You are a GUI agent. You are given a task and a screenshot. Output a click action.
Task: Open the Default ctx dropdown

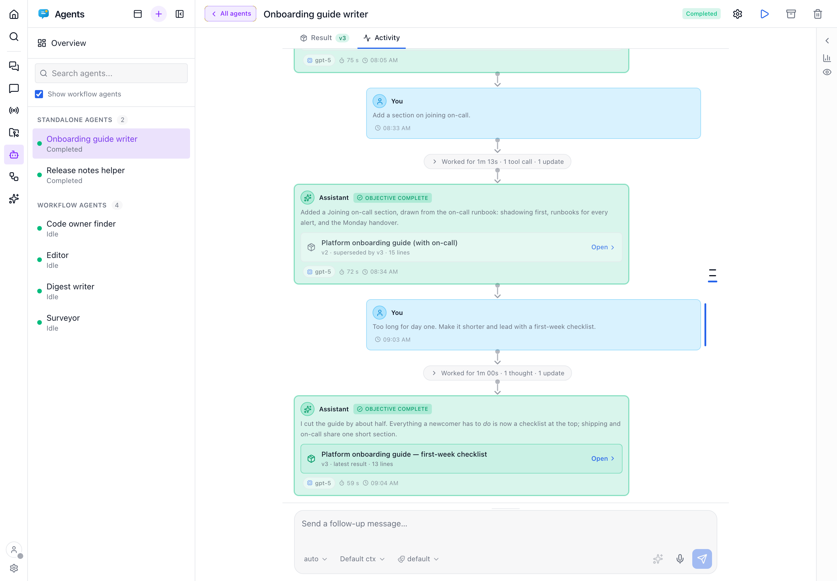(x=362, y=559)
